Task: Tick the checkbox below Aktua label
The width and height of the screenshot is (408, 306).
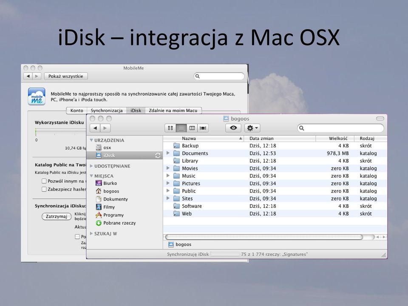Action: click(77, 237)
